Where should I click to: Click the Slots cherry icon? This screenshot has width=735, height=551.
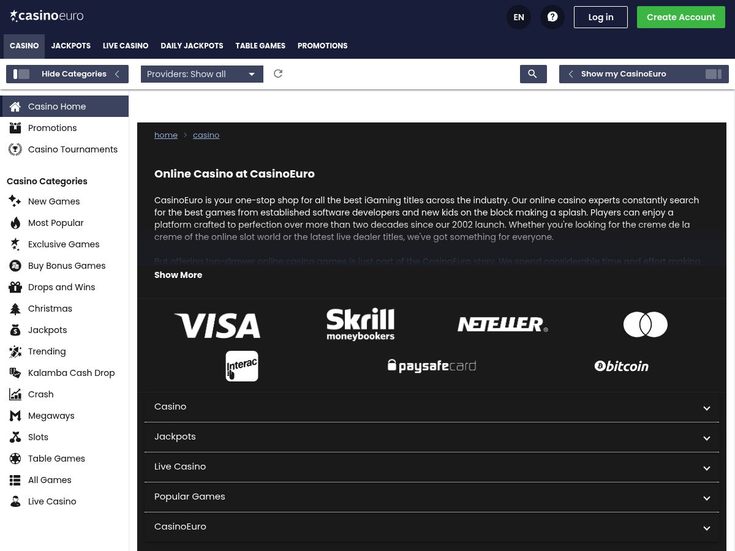coord(15,437)
